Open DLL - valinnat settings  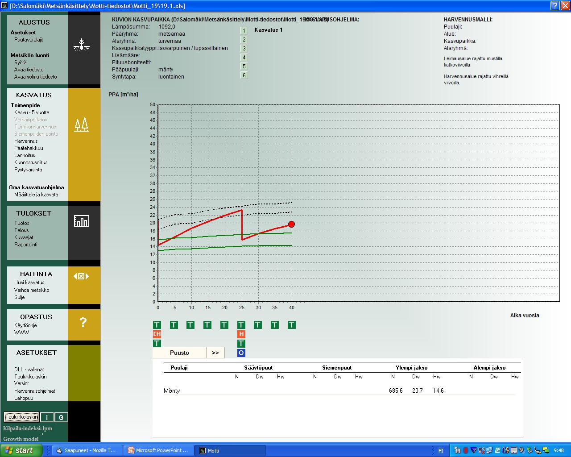click(x=29, y=370)
